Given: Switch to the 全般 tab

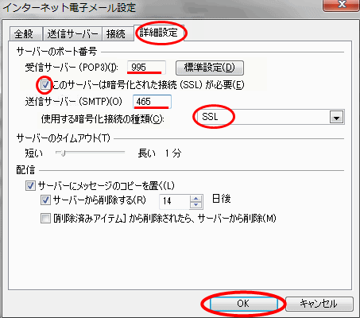Looking at the screenshot, I should tap(25, 34).
